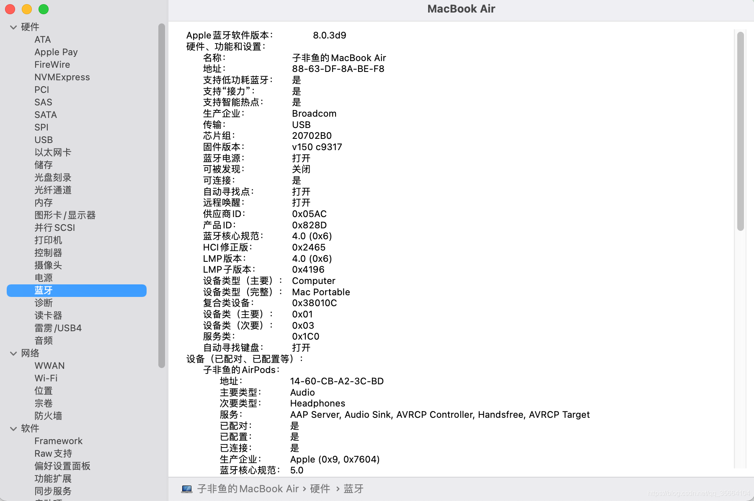Select Wi-Fi under 网络
754x501 pixels.
click(x=46, y=378)
